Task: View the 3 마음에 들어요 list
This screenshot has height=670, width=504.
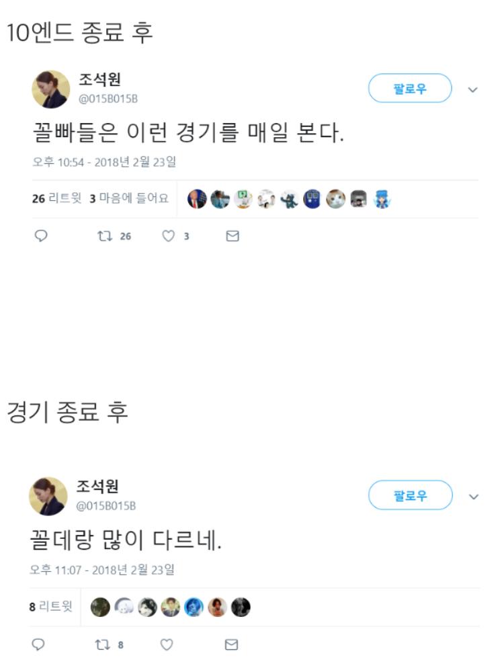Action: [129, 199]
